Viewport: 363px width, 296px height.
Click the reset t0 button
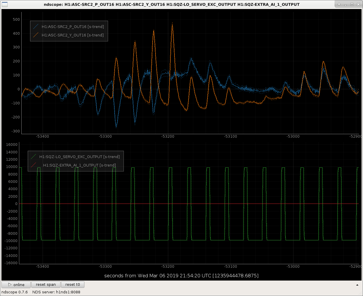tap(73, 285)
